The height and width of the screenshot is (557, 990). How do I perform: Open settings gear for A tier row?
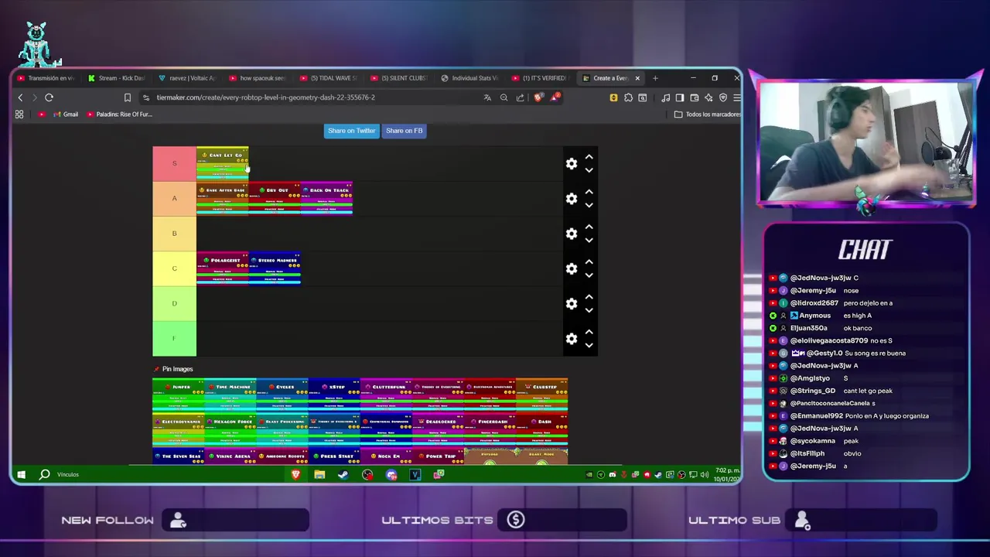pyautogui.click(x=571, y=199)
